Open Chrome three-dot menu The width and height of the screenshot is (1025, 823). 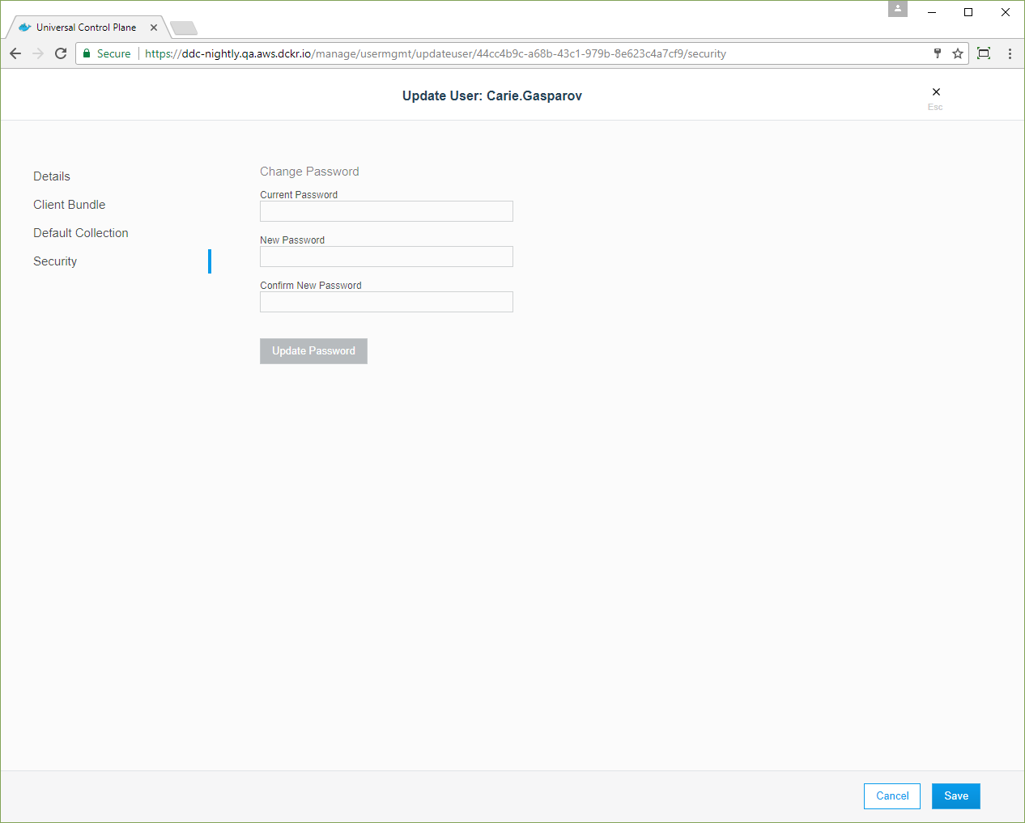coord(1010,53)
